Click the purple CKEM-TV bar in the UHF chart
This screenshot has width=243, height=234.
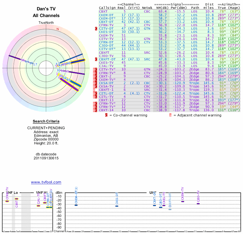tap(183, 201)
